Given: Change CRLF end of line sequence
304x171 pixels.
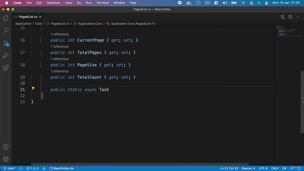Looking at the screenshot, I should point(275,168).
